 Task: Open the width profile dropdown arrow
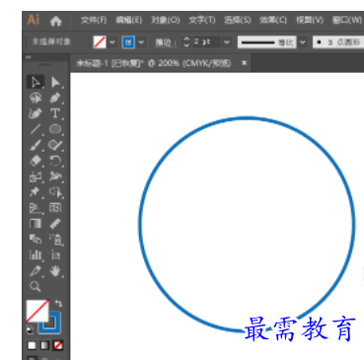(303, 42)
